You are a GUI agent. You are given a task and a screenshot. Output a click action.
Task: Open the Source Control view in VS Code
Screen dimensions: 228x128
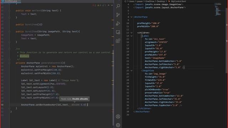point(118,15)
